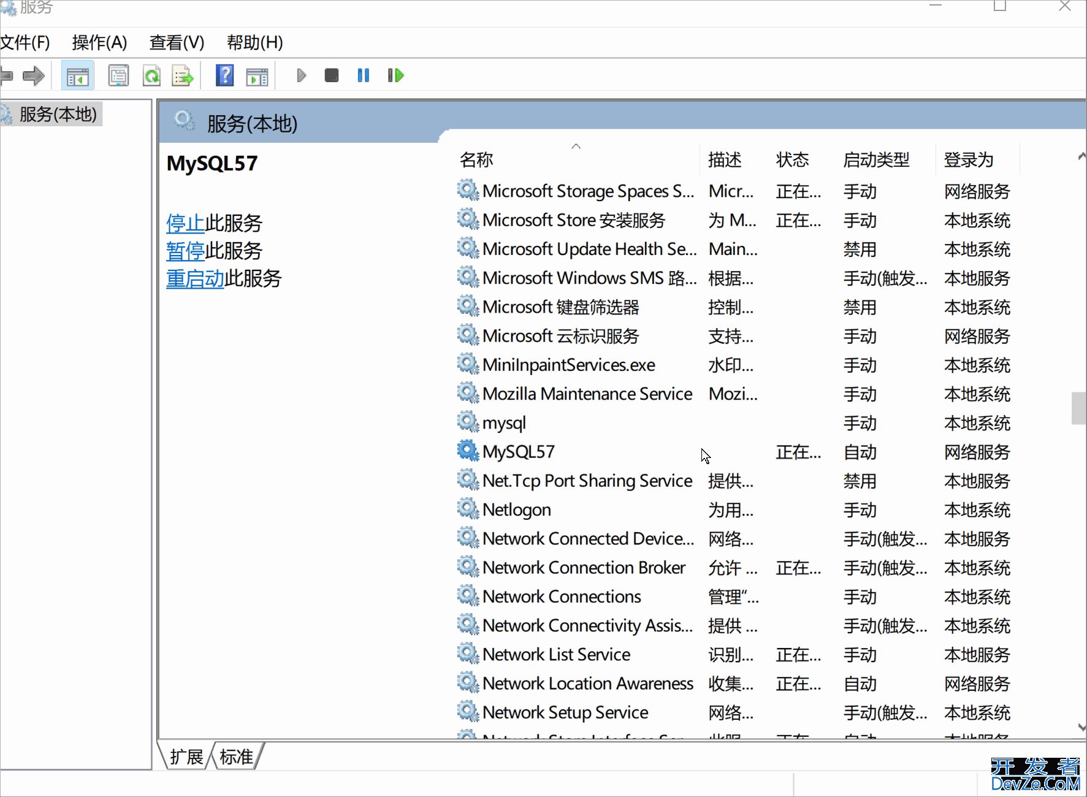Click the 暂停 link to pause service

[x=185, y=251]
